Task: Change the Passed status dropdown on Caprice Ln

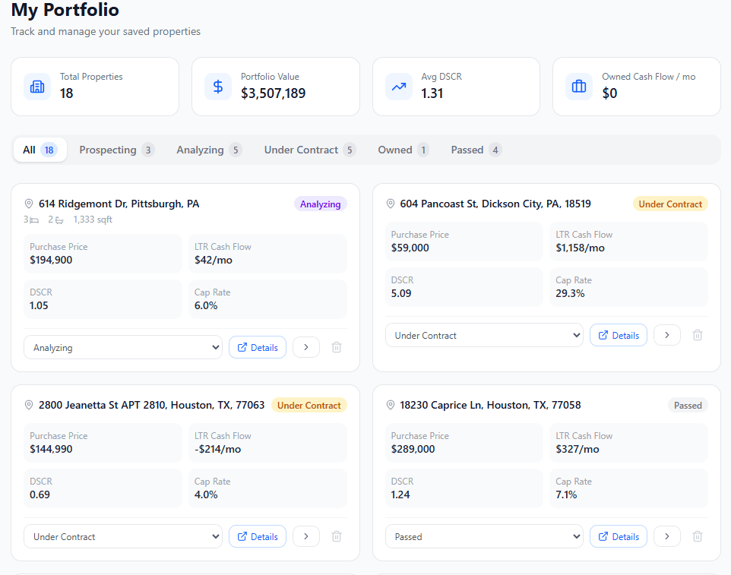Action: coord(484,536)
